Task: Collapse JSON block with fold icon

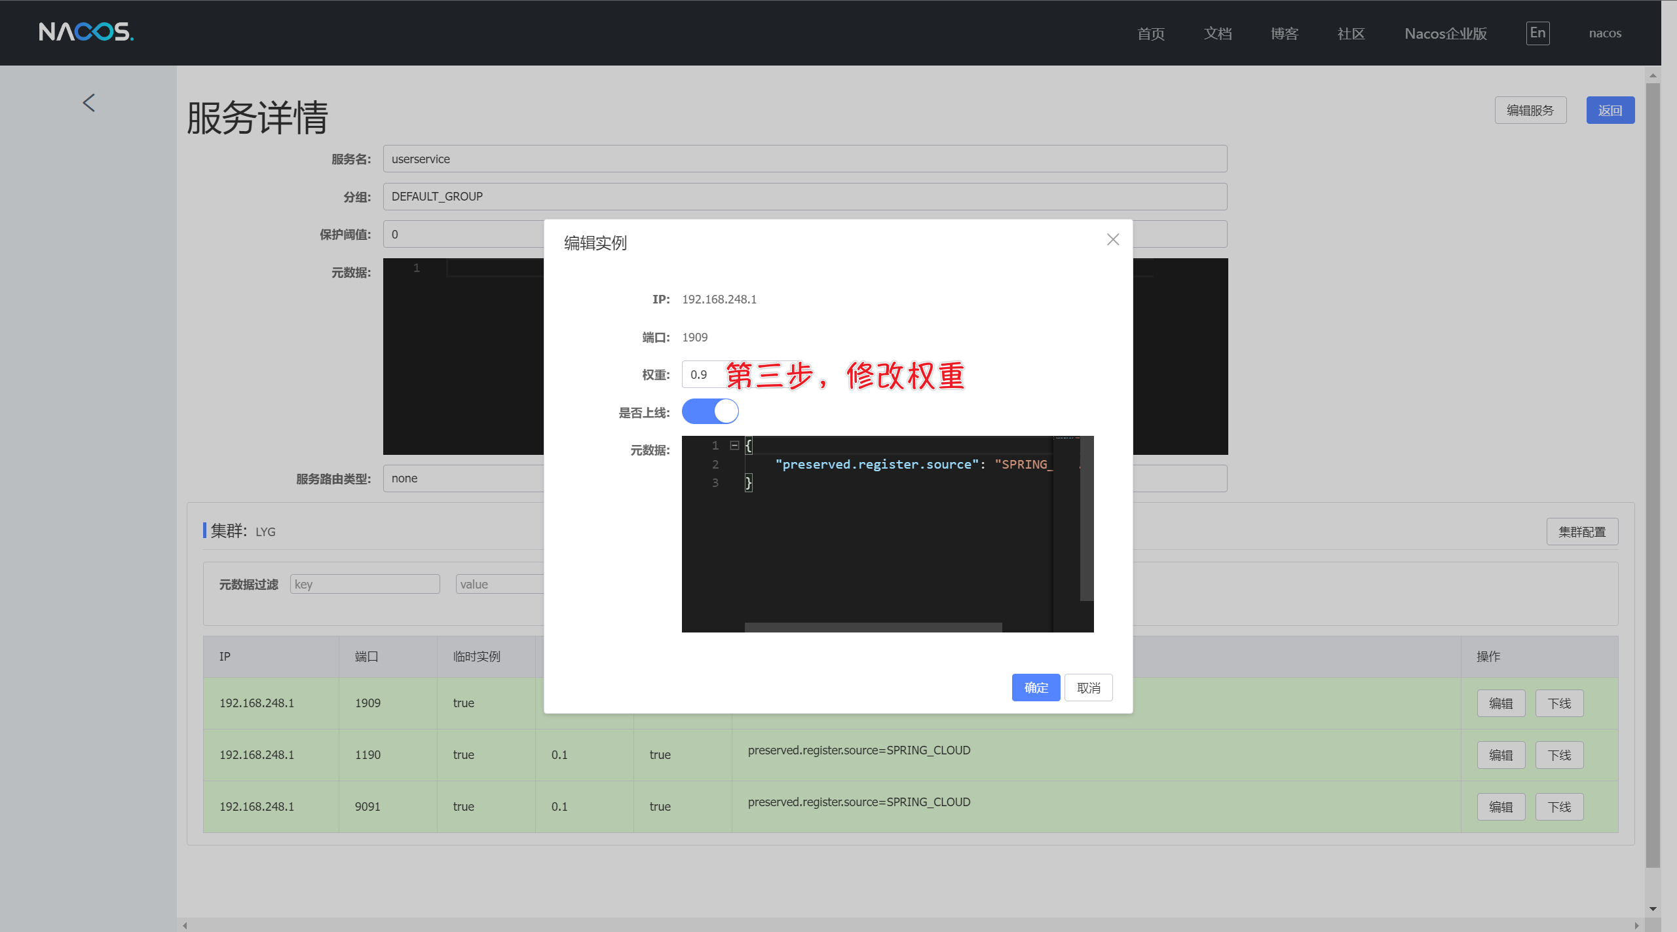Action: [x=734, y=446]
